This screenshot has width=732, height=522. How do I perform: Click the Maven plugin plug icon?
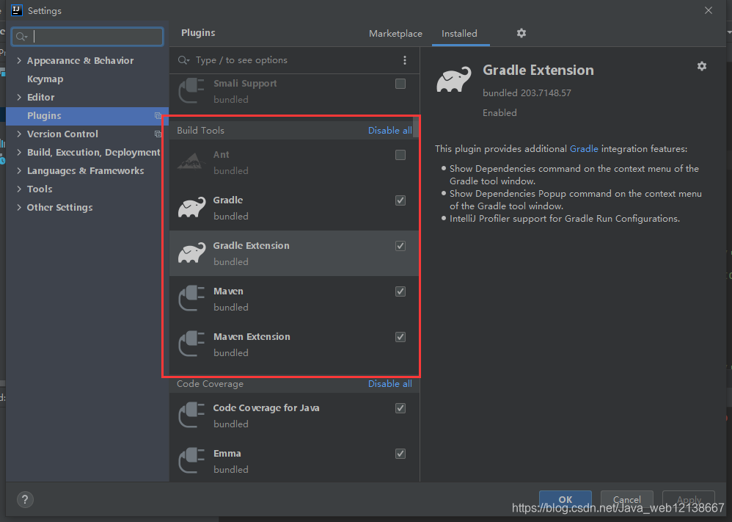click(191, 299)
